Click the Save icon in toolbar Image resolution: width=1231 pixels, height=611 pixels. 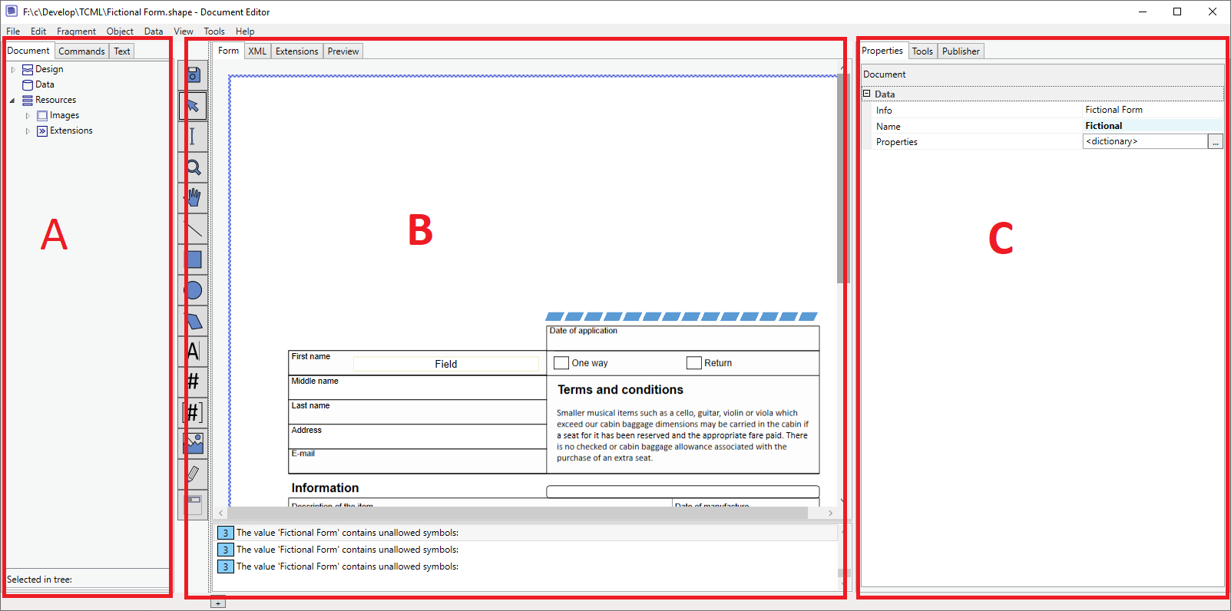[x=194, y=74]
